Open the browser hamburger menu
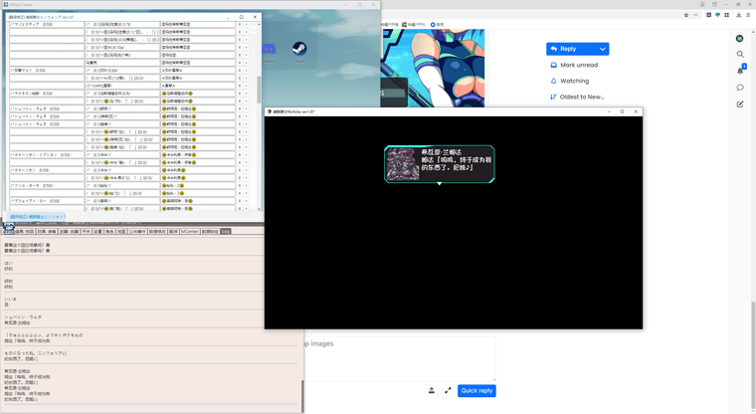The image size is (756, 414). [x=749, y=15]
